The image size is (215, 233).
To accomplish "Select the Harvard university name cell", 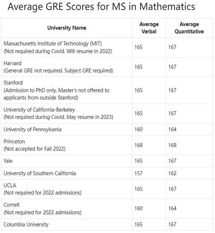I will (x=12, y=63).
